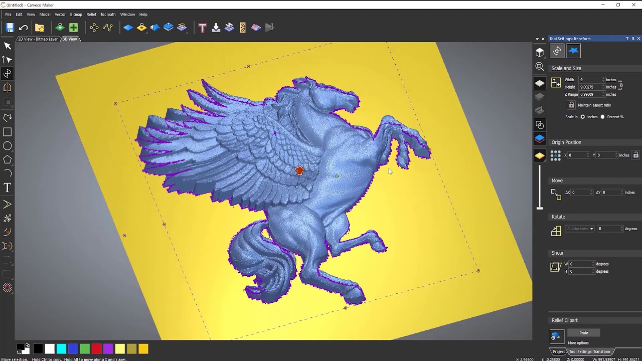
Task: Click the zoom magnifier view icon
Action: tap(540, 66)
